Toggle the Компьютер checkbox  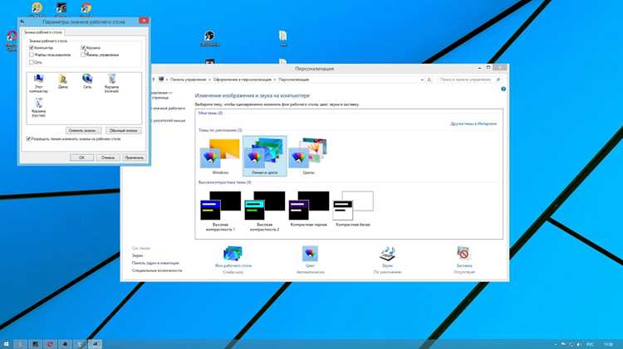tap(32, 47)
